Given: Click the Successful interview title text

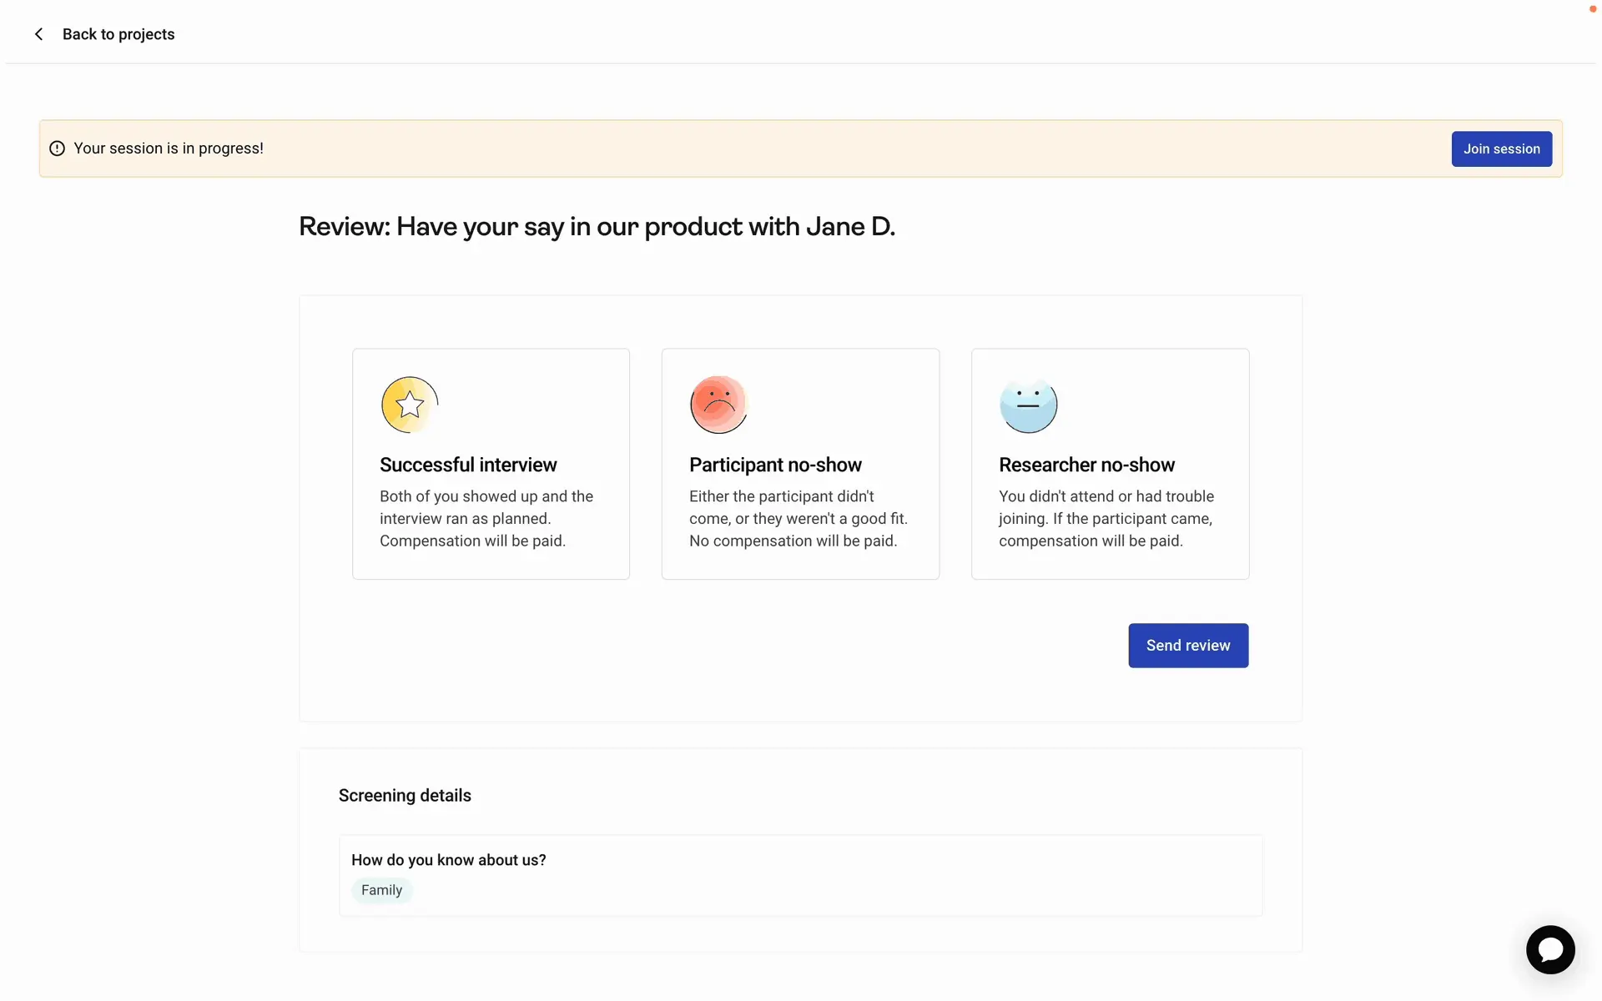Looking at the screenshot, I should 468,465.
